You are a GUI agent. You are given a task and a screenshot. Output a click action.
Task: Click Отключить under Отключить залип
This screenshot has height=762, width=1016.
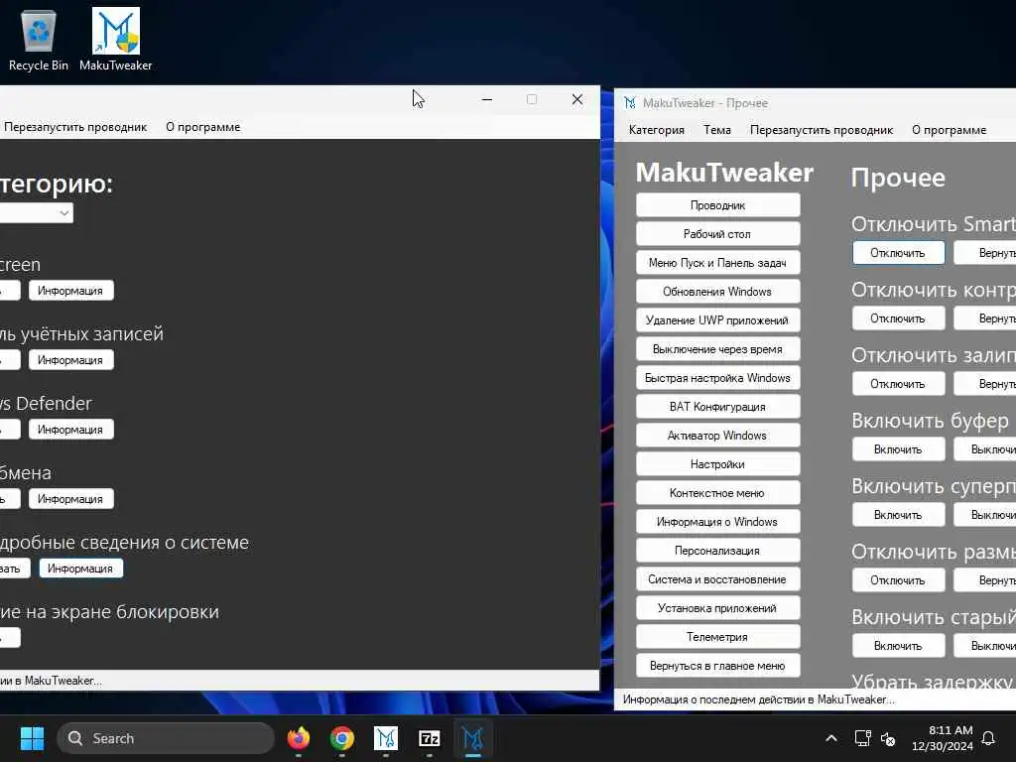[898, 384]
